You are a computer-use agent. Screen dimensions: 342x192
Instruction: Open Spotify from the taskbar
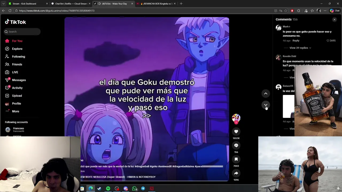(x=108, y=189)
